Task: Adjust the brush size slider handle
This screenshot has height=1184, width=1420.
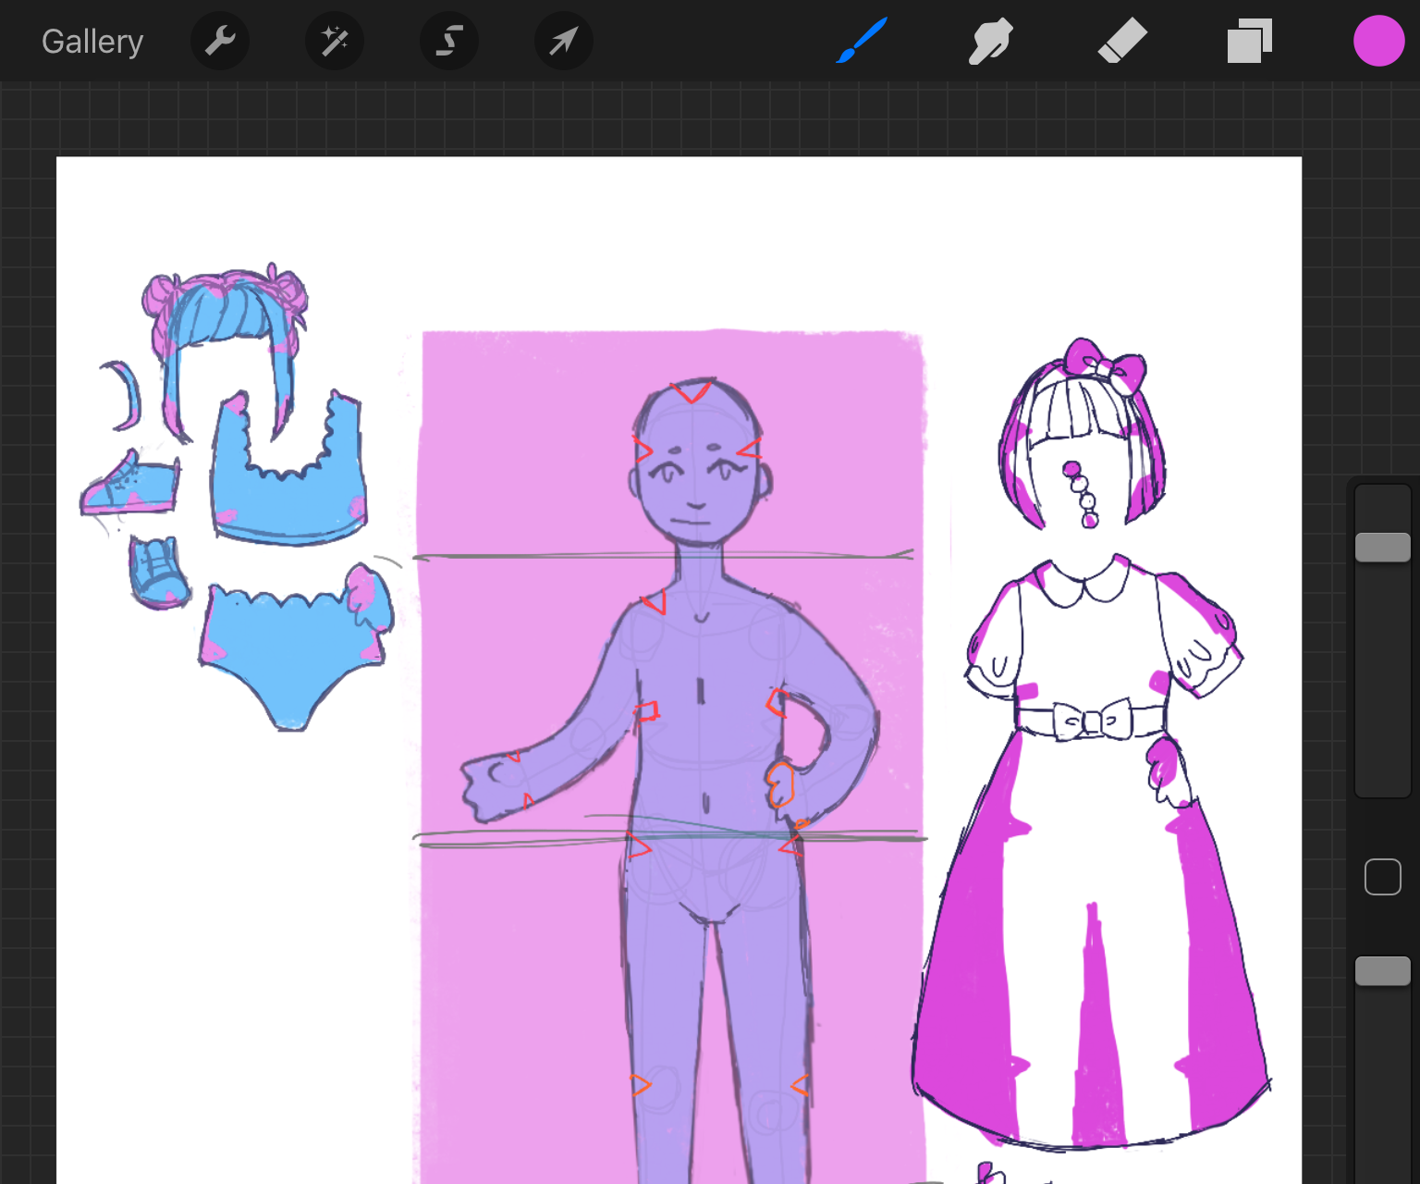Action: click(1382, 547)
